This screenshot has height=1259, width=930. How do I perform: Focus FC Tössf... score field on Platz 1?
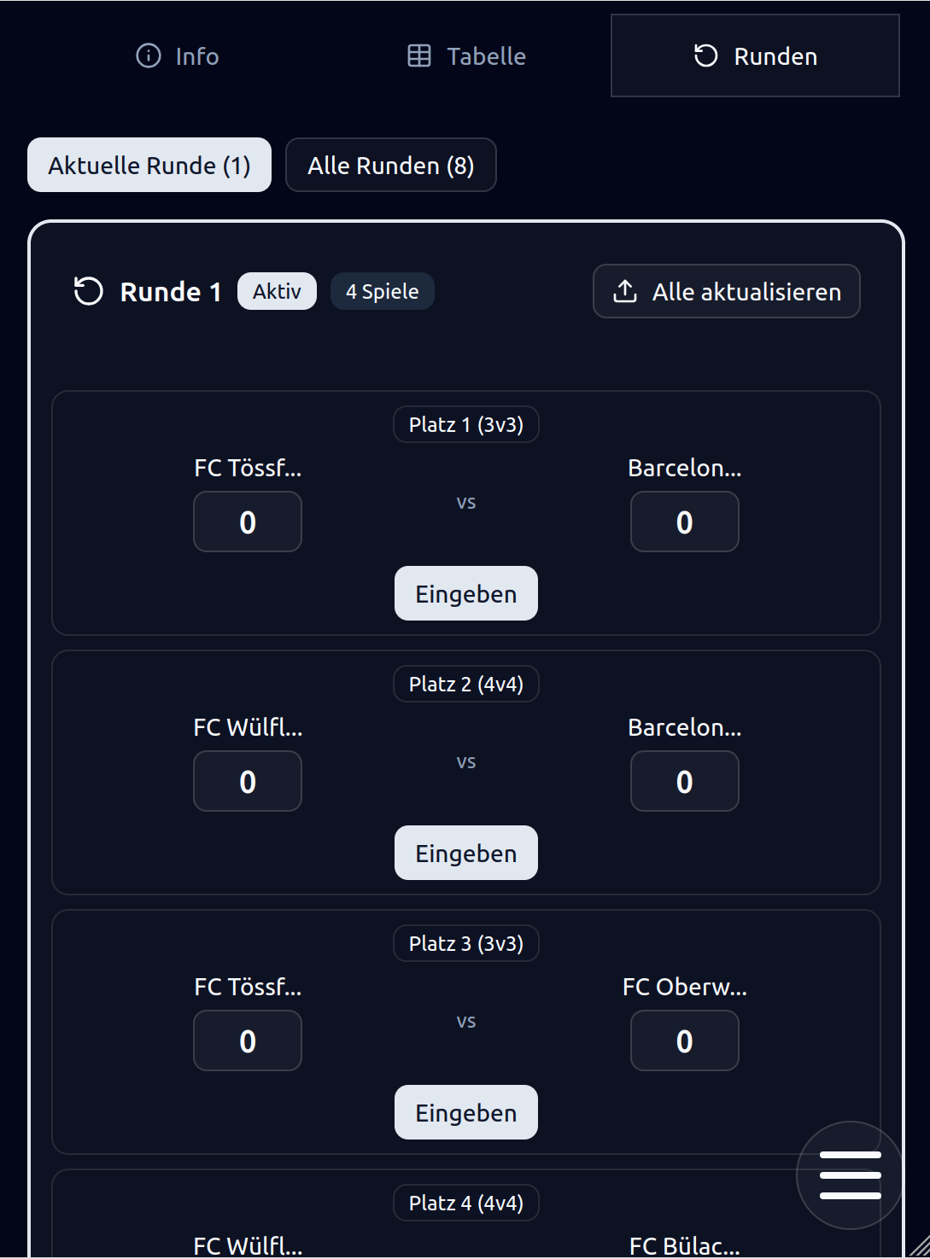click(248, 522)
